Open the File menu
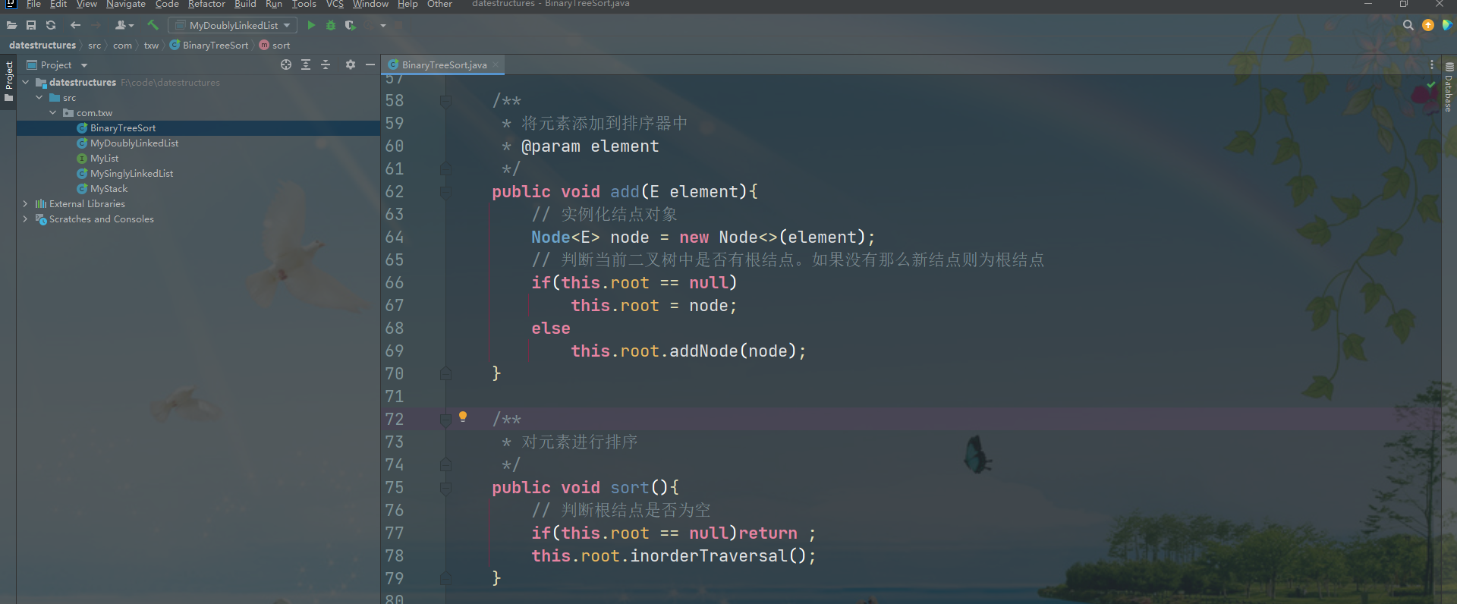Viewport: 1457px width, 604px height. 33,4
